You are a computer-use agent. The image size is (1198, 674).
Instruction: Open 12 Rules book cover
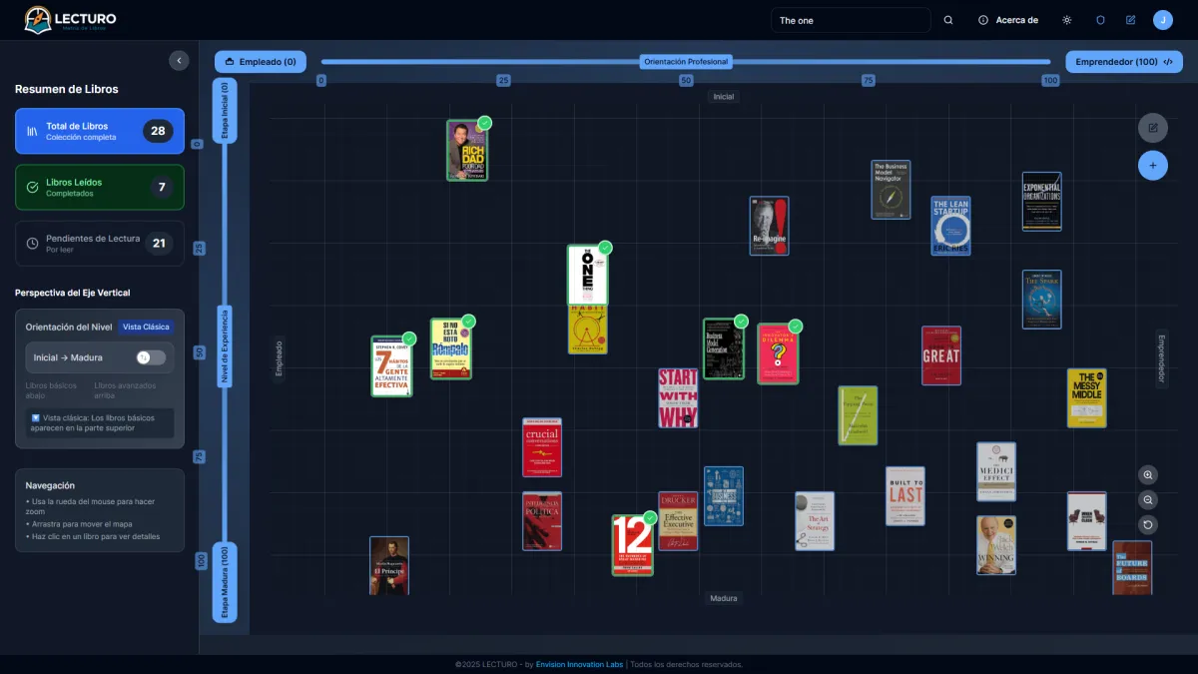click(x=632, y=545)
